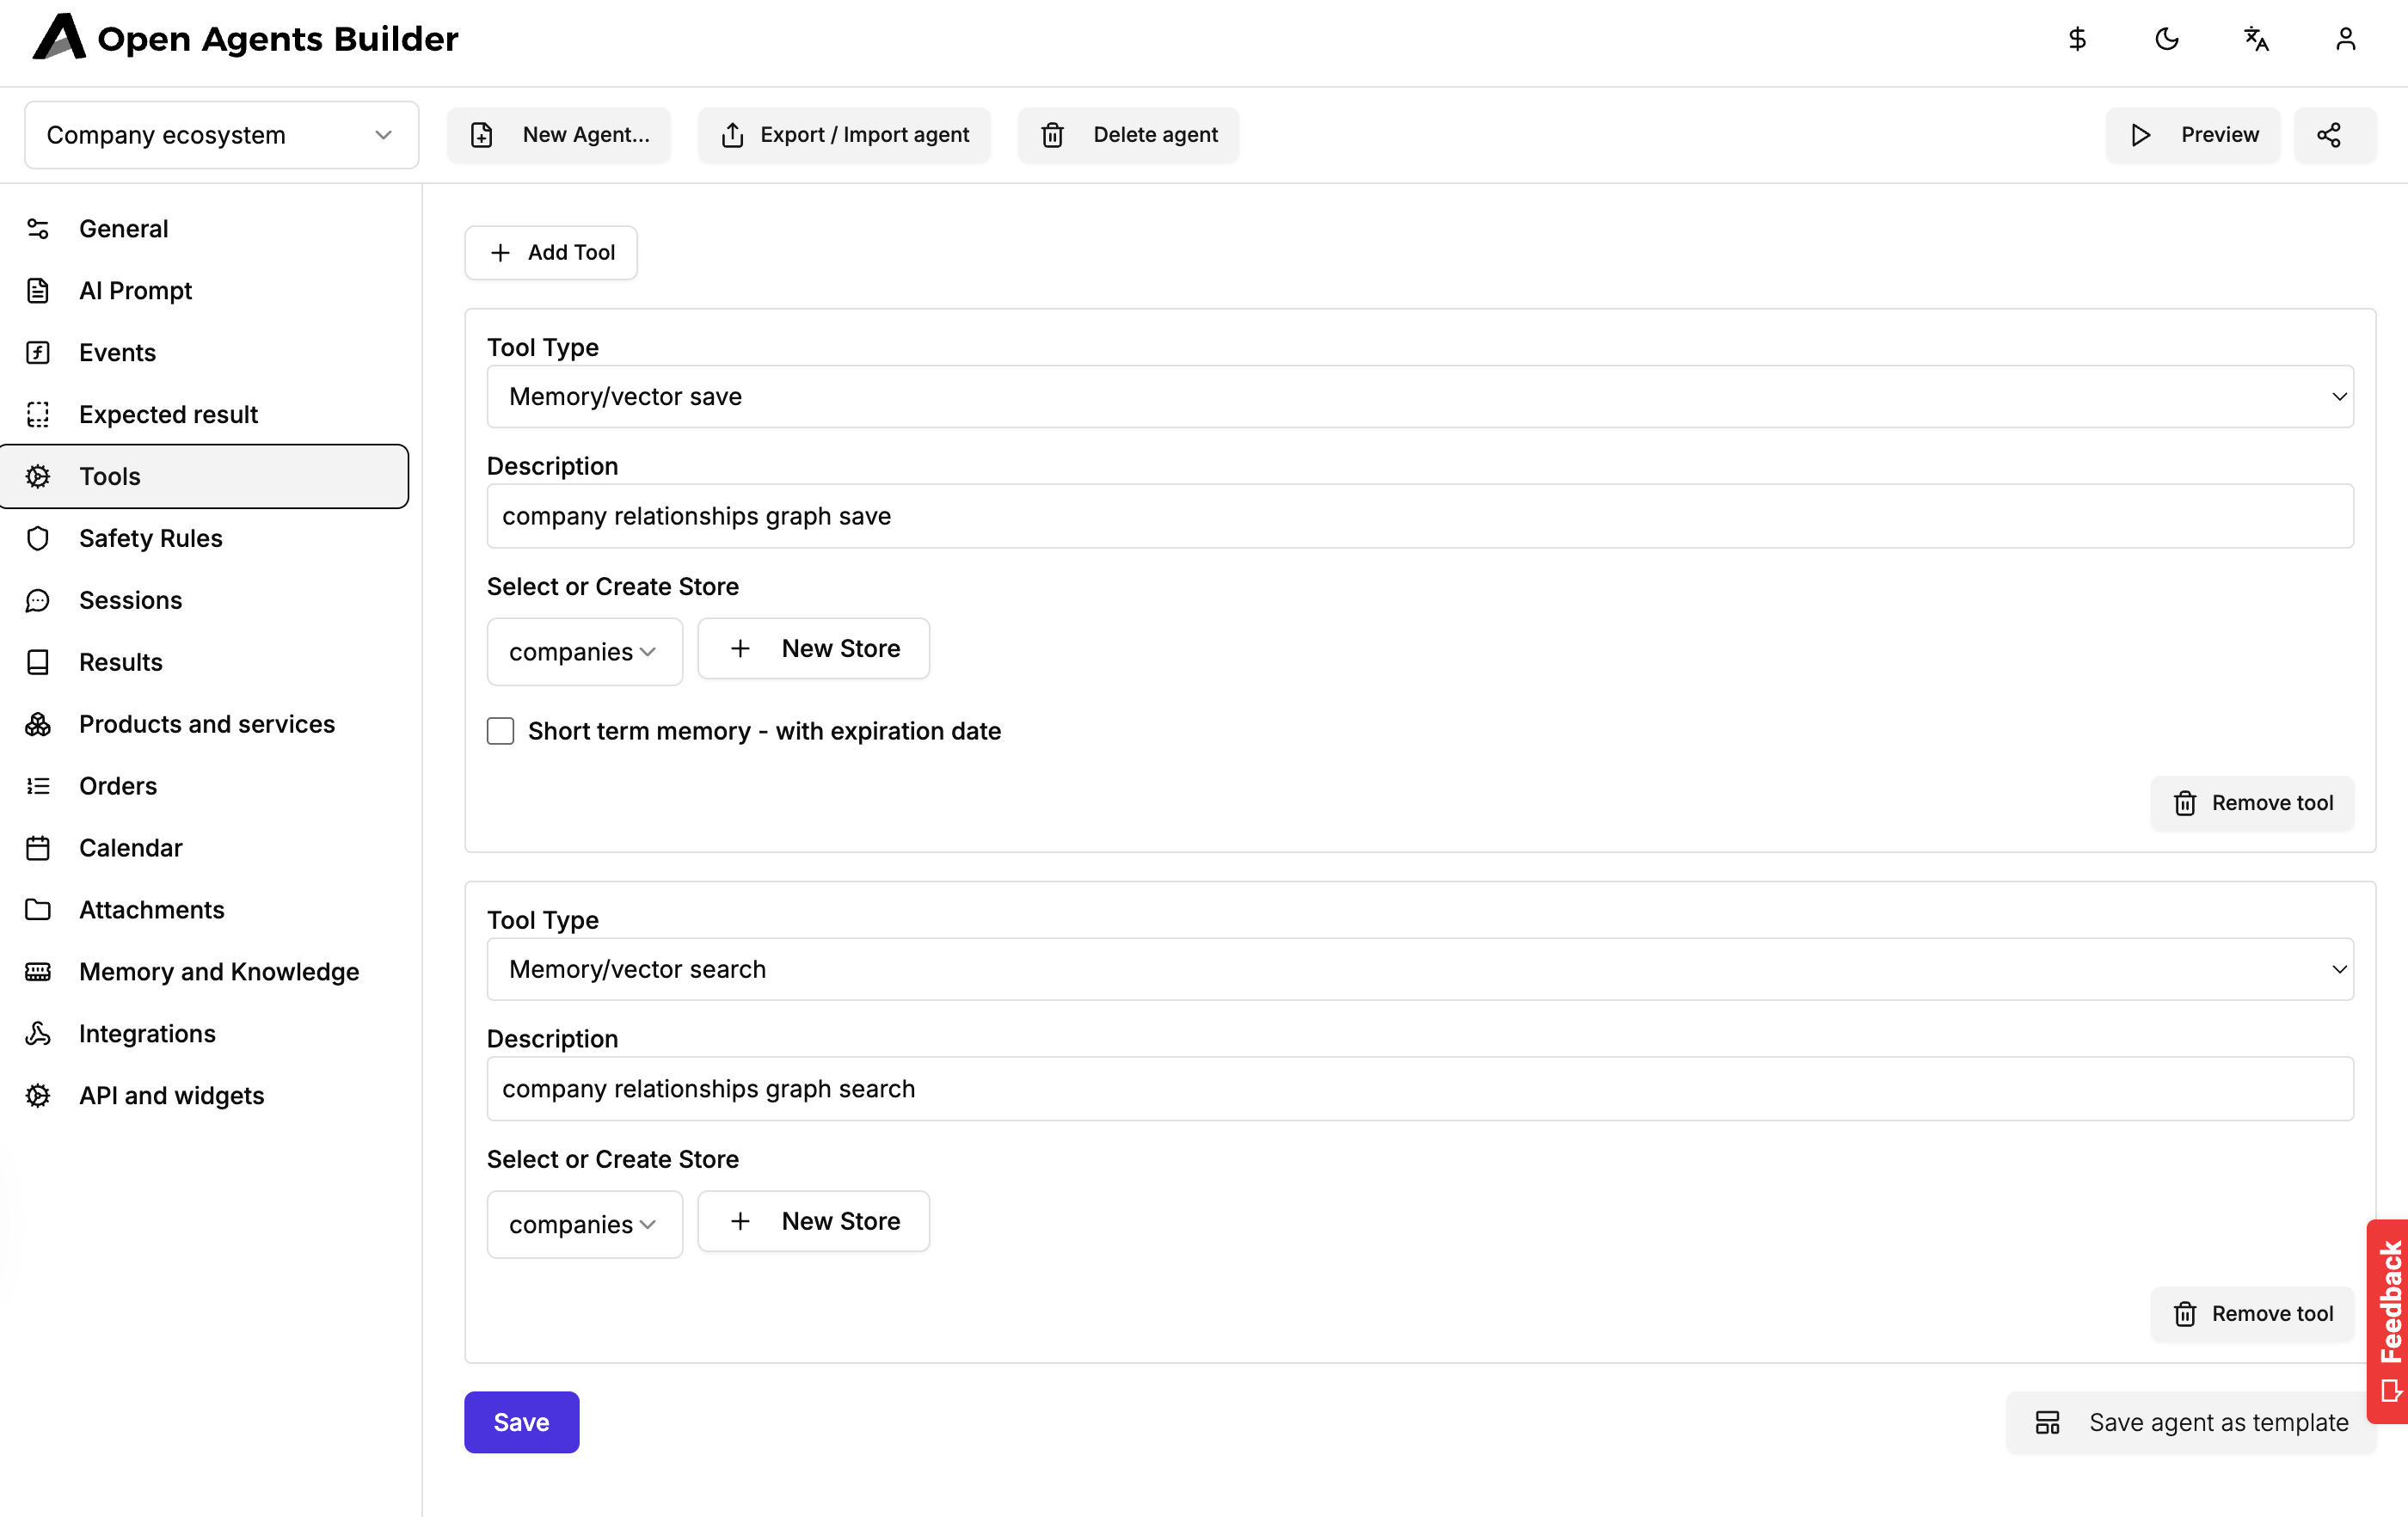Click the purple Save button
This screenshot has height=1517, width=2408.
[x=522, y=1423]
